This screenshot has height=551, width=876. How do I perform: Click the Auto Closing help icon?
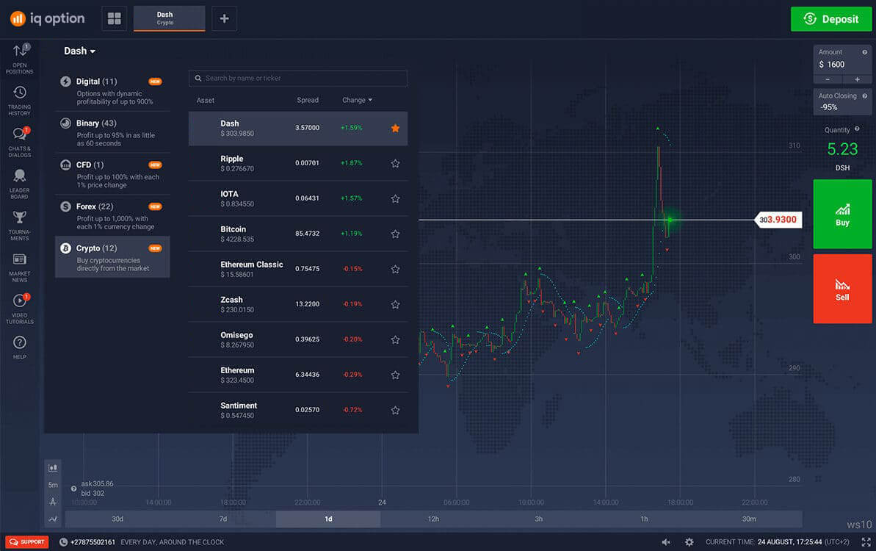(864, 96)
